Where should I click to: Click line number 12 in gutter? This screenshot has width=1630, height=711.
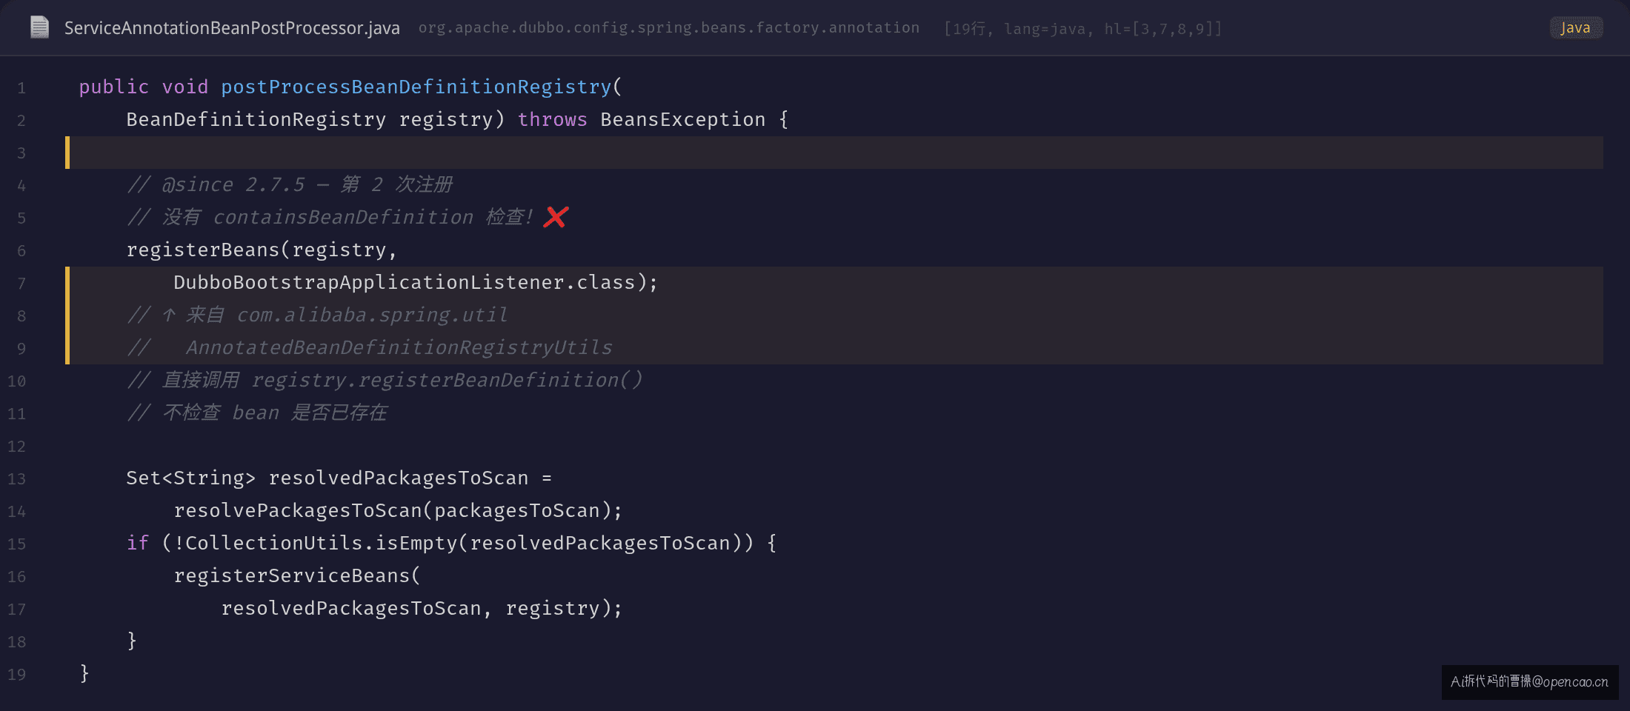(17, 447)
